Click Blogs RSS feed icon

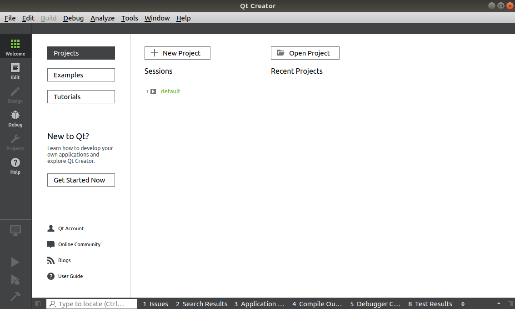51,260
